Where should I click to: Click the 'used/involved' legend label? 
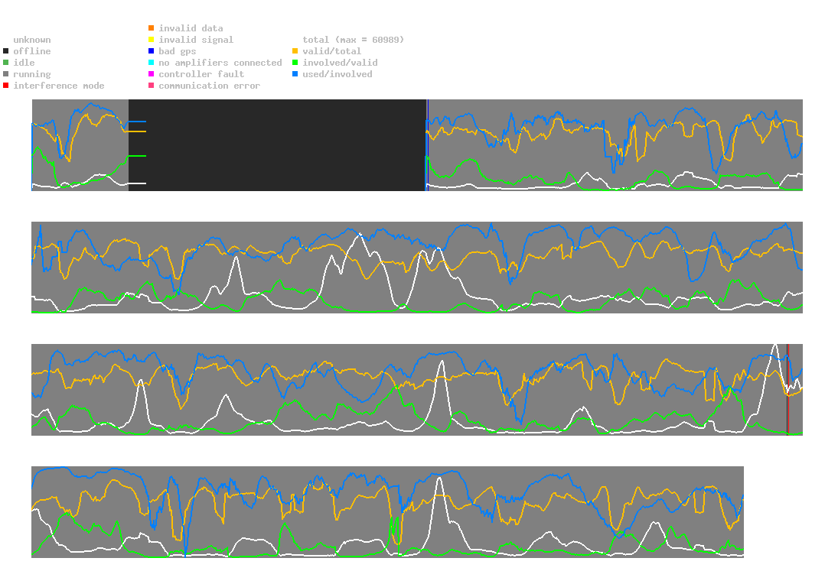tap(337, 74)
